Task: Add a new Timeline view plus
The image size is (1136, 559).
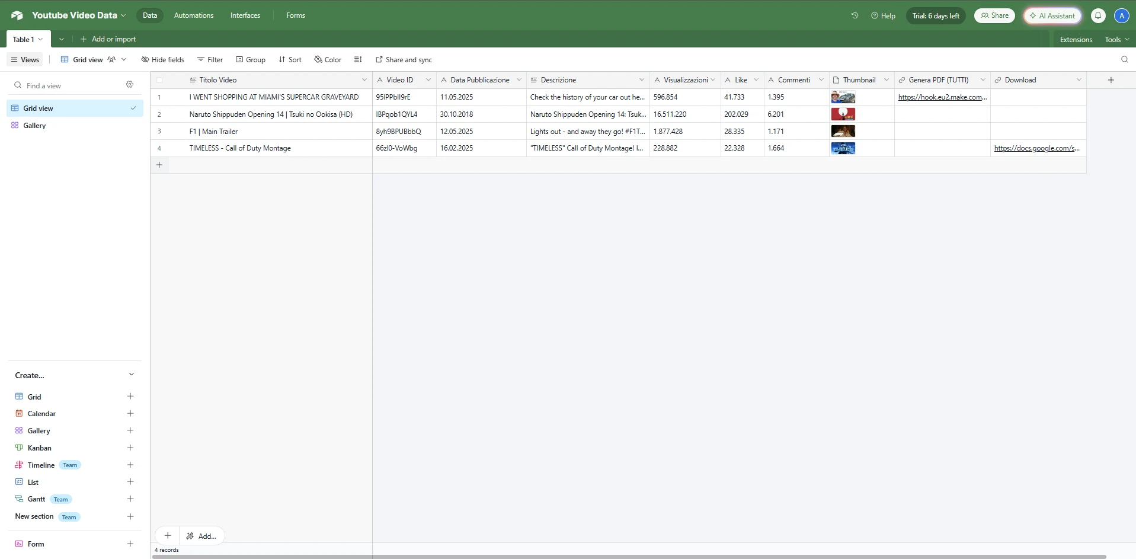Action: pyautogui.click(x=130, y=465)
